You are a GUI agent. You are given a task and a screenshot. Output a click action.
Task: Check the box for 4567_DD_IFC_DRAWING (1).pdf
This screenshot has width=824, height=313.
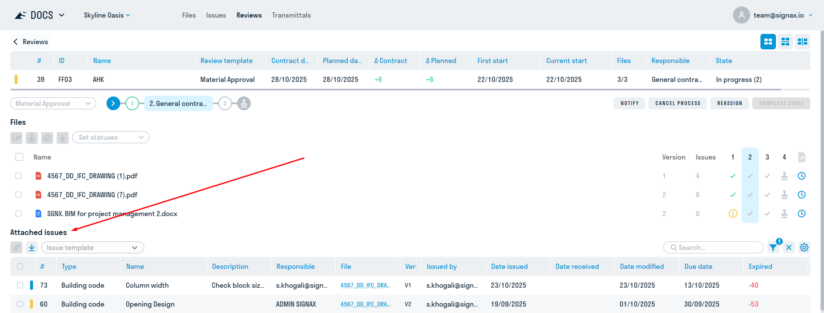tap(18, 176)
